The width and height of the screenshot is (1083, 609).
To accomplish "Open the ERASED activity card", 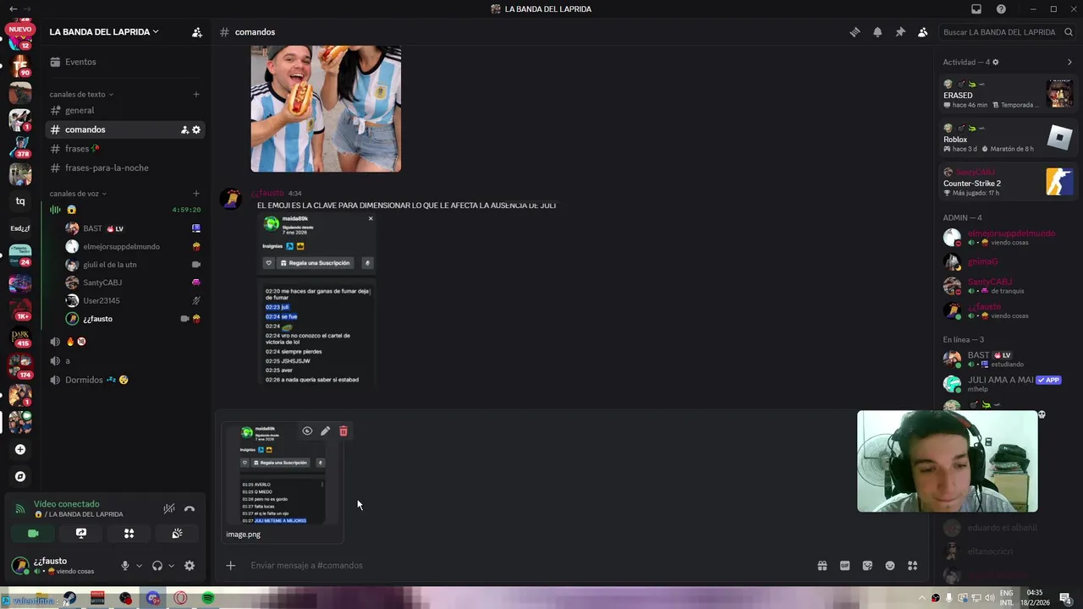I will click(x=1008, y=94).
